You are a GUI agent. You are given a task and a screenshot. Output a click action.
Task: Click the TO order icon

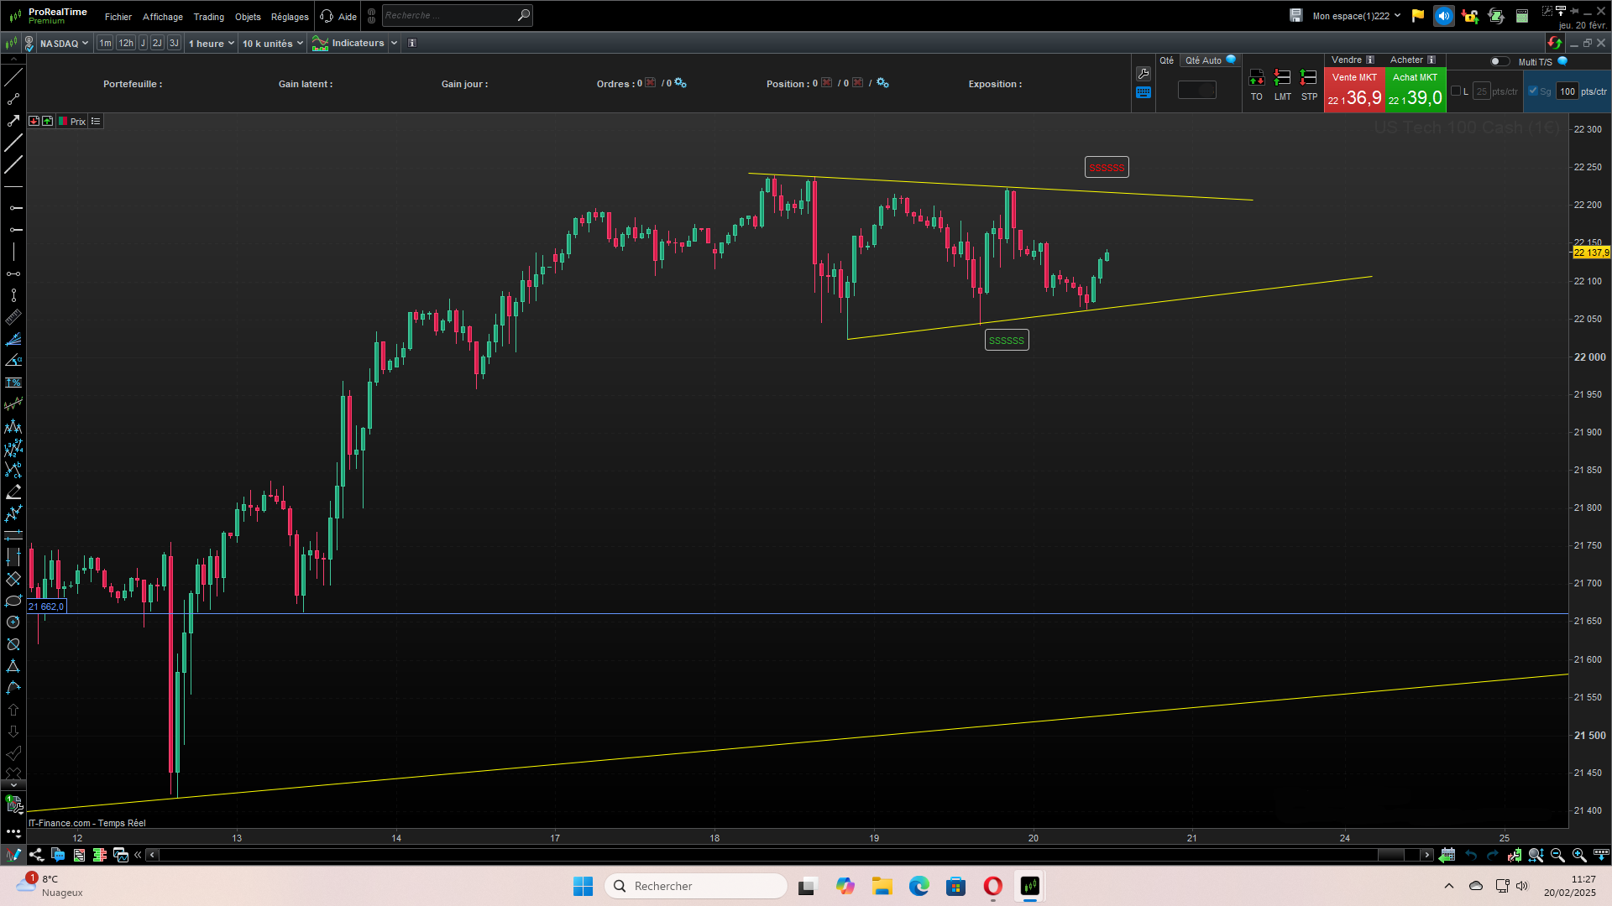[1256, 79]
